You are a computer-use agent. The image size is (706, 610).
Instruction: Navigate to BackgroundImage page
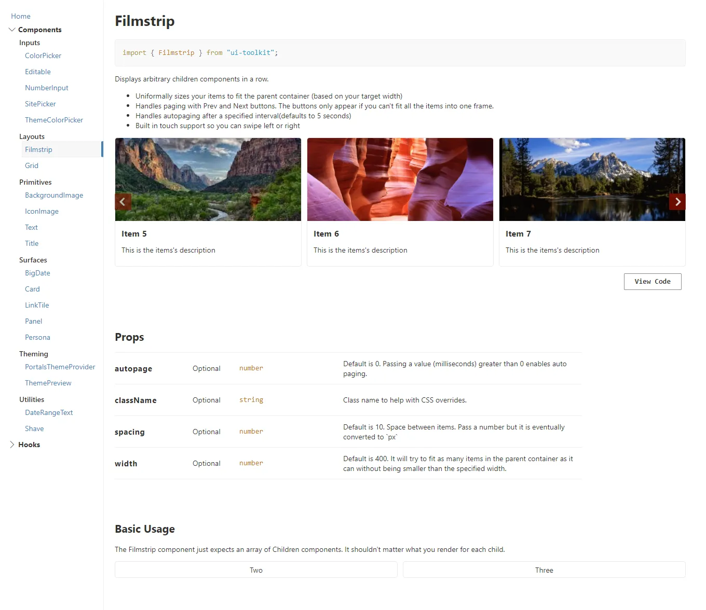pyautogui.click(x=54, y=195)
